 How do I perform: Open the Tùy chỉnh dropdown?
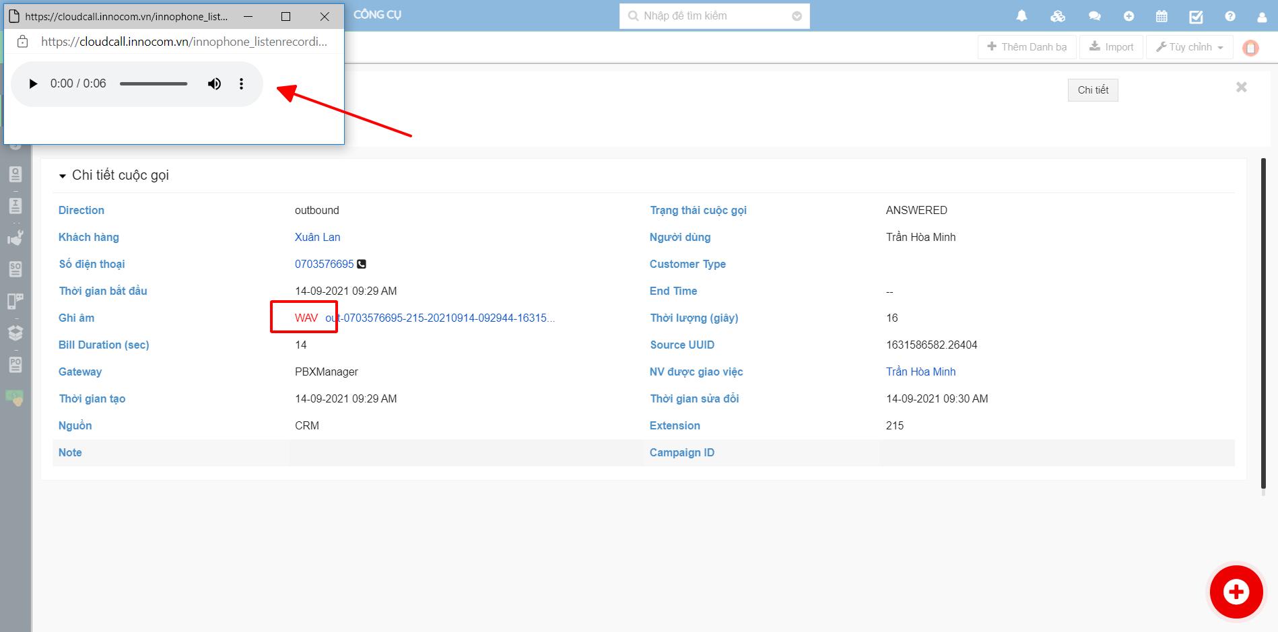1189,47
